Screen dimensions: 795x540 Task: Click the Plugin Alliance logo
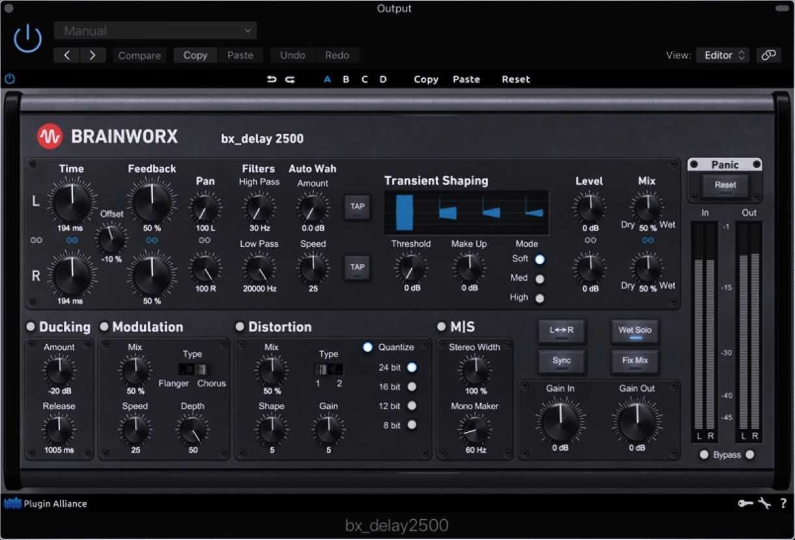(46, 504)
